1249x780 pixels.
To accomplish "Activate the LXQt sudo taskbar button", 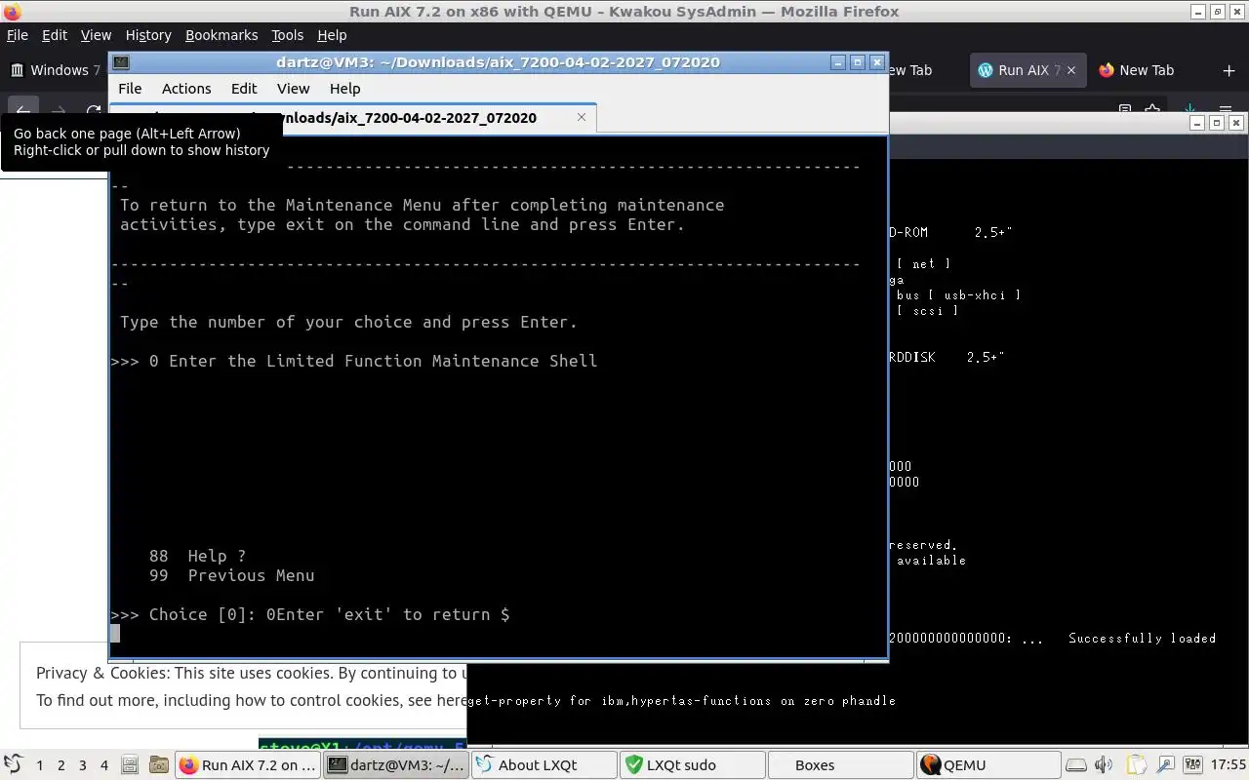I will tap(692, 765).
